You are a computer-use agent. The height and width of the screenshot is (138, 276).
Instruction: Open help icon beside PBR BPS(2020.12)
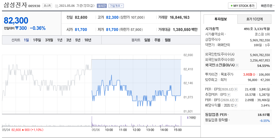point(237,100)
